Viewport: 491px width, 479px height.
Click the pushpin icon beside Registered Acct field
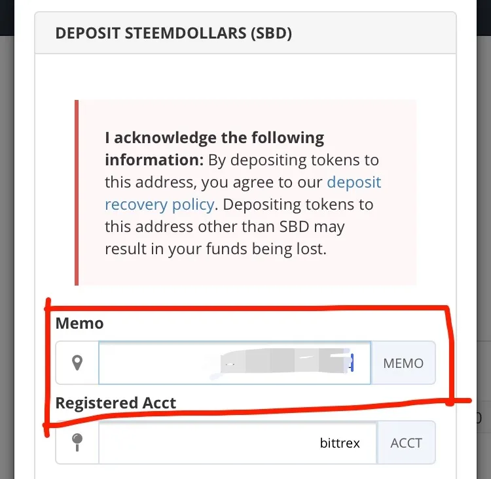[77, 442]
